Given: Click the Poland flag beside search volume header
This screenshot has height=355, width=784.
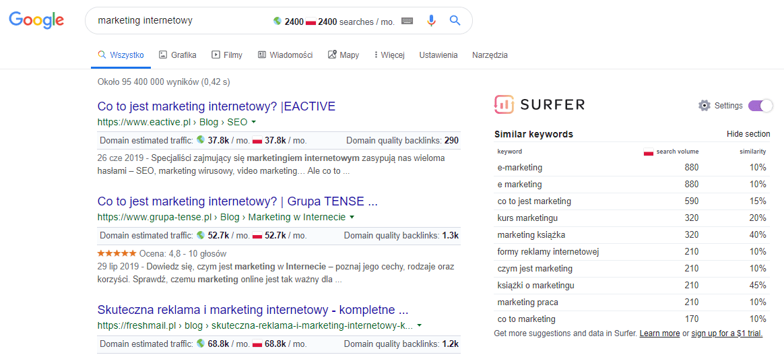Looking at the screenshot, I should point(649,152).
